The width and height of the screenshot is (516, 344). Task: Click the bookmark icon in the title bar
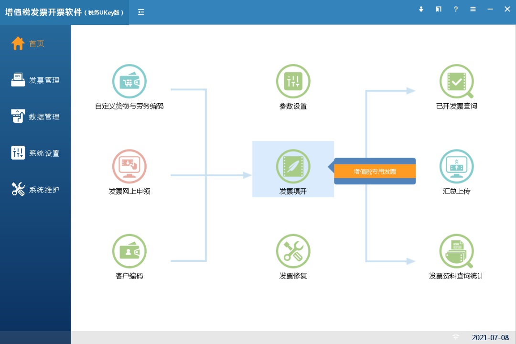[438, 9]
